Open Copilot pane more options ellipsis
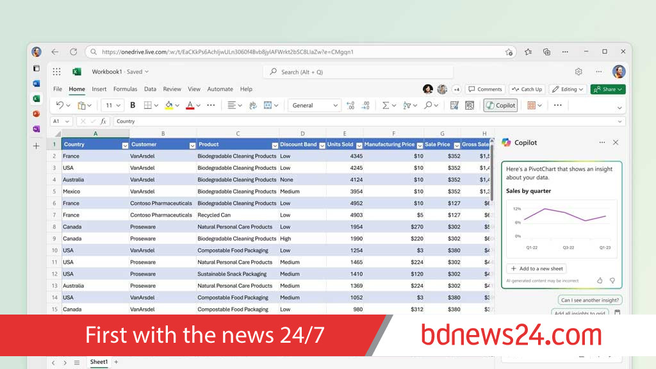Screen dimensions: 656x369 (602, 142)
